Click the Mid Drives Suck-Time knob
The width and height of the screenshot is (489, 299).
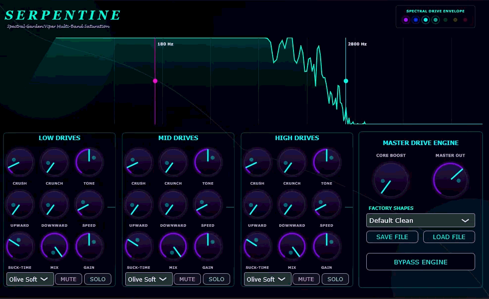point(139,247)
